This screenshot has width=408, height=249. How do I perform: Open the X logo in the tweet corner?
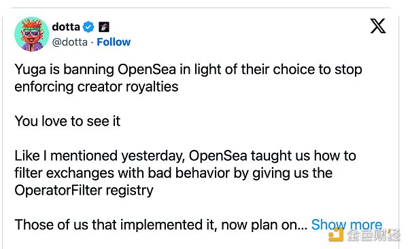point(378,26)
